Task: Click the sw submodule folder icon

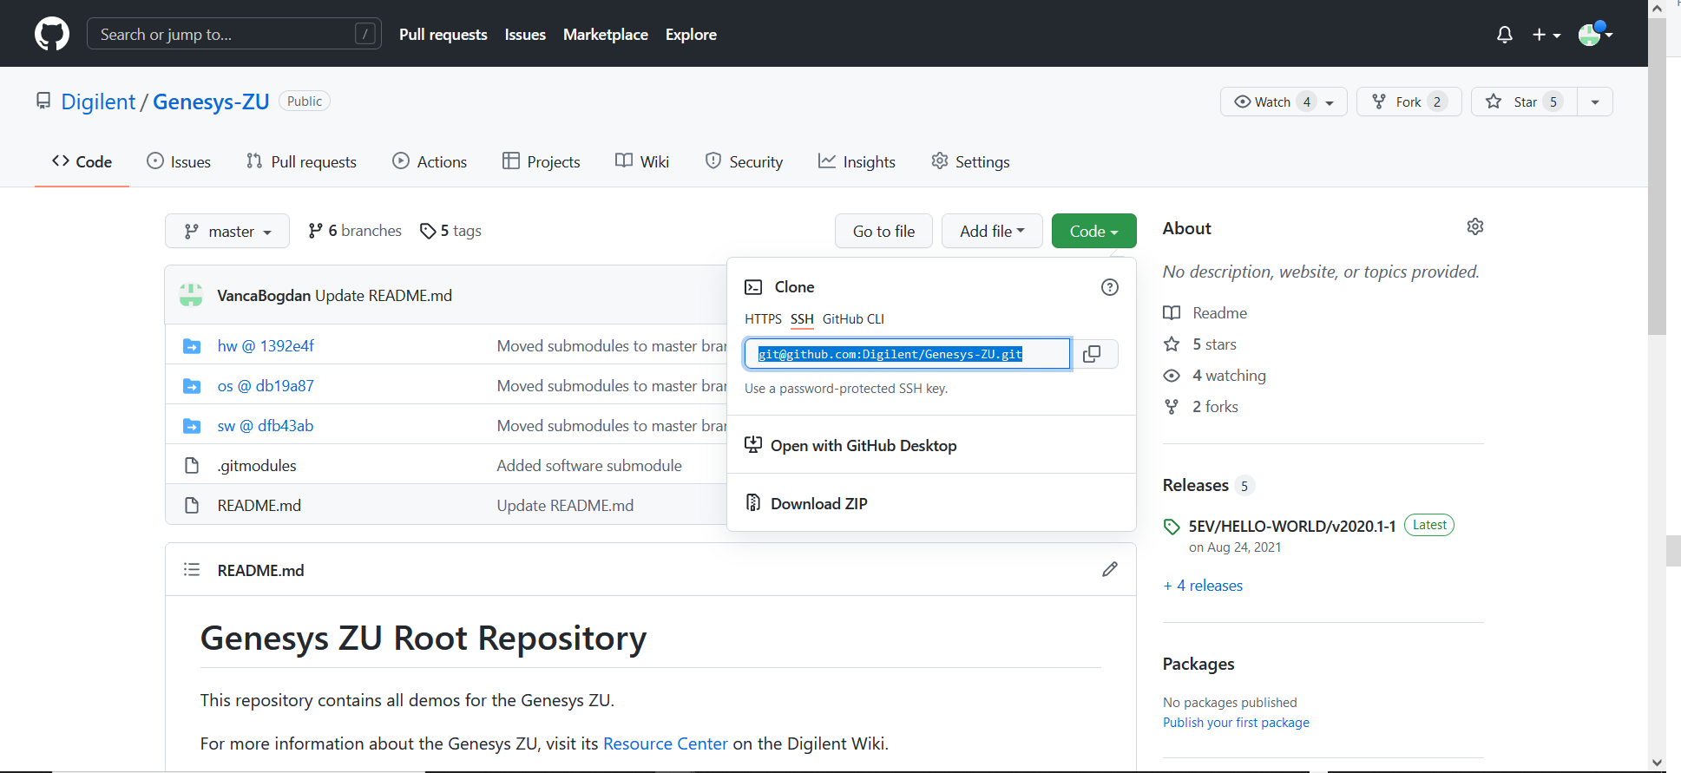Action: (192, 426)
